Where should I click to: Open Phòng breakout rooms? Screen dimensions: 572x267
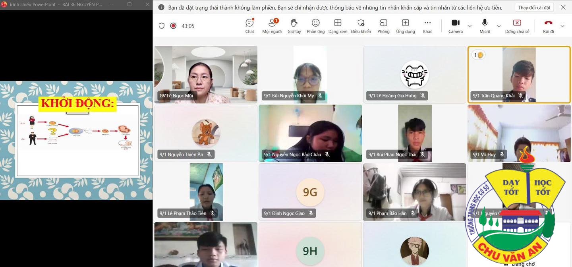point(383,26)
